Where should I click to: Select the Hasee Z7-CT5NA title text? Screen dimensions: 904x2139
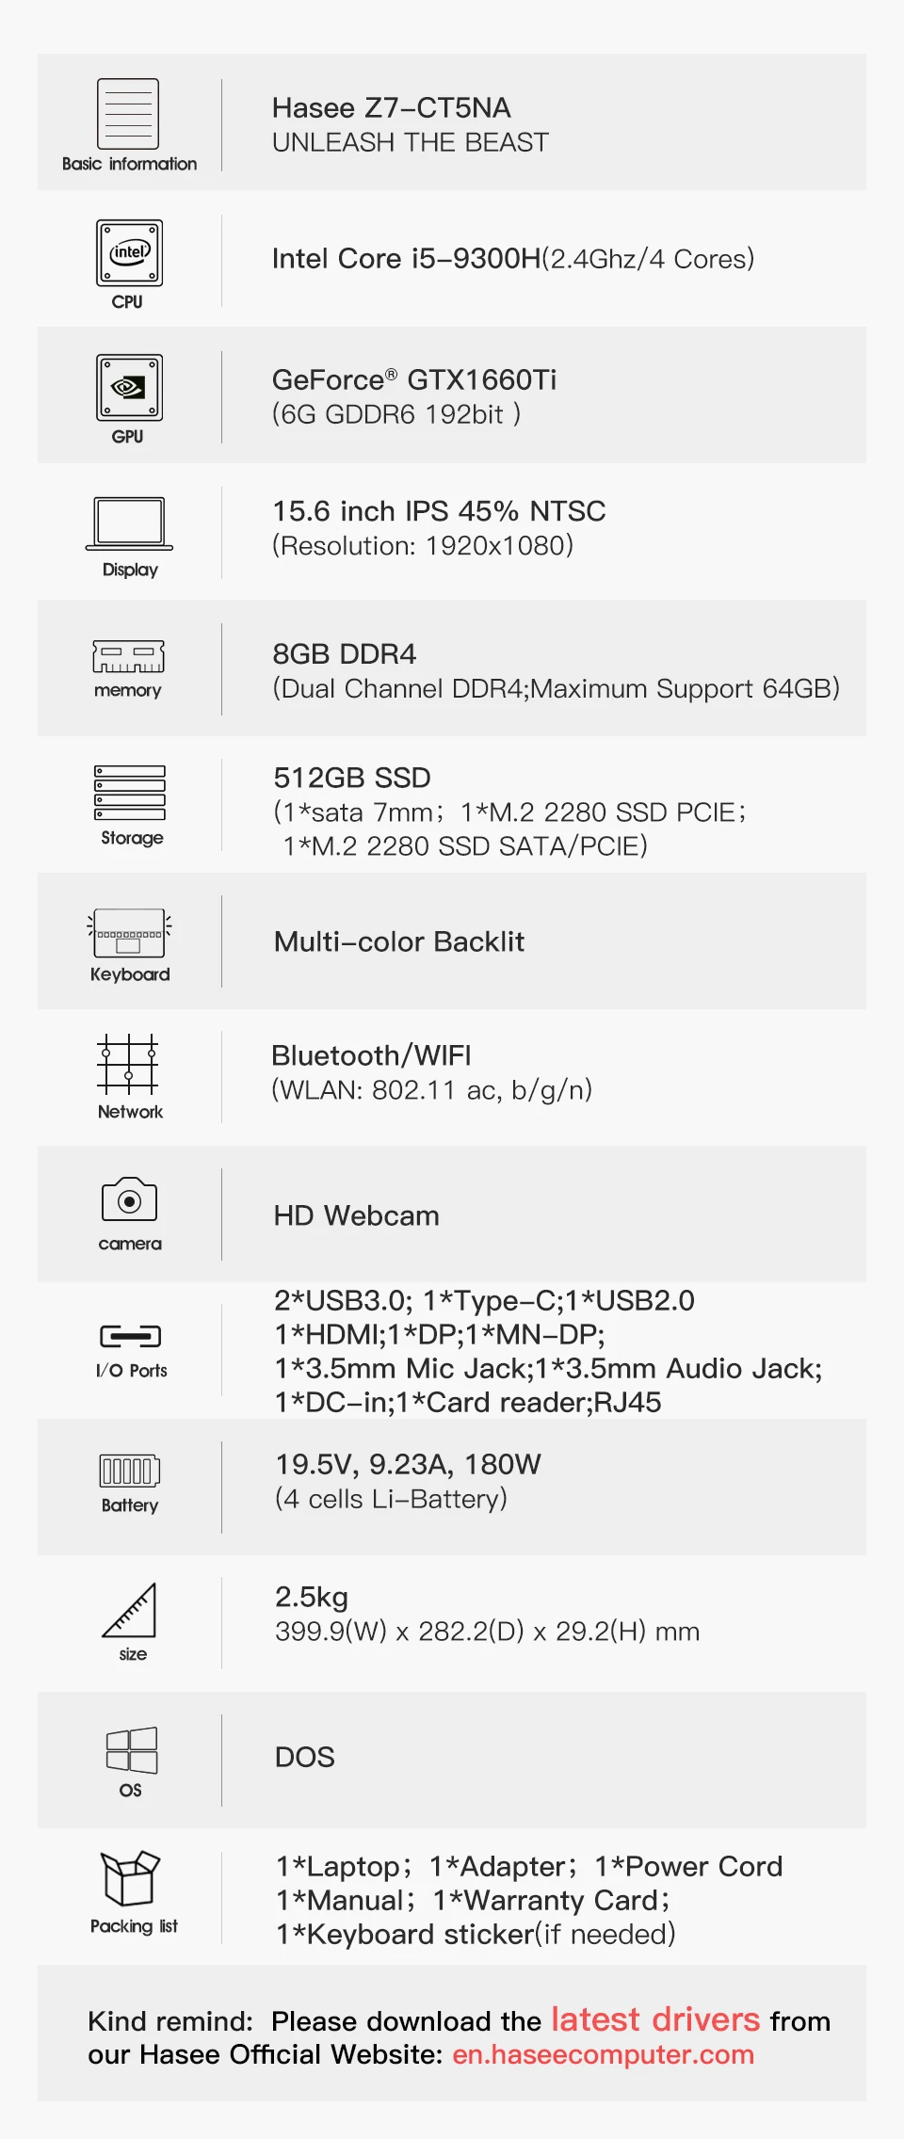[392, 108]
